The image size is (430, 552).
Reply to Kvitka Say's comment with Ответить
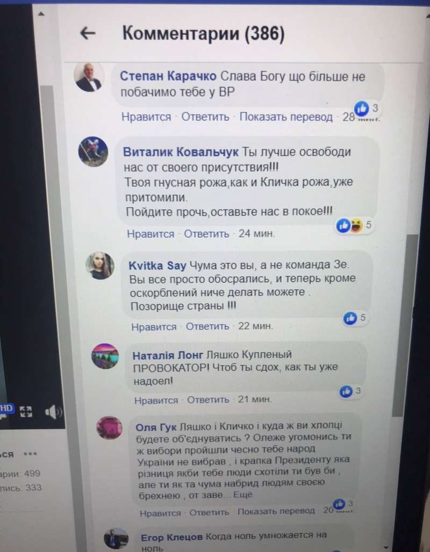(x=207, y=326)
